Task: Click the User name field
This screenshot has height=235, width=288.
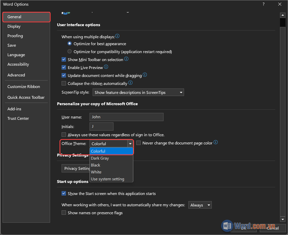Action: coord(126,117)
